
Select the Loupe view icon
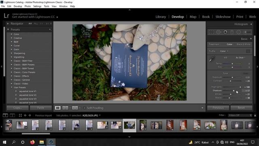coord(57,108)
